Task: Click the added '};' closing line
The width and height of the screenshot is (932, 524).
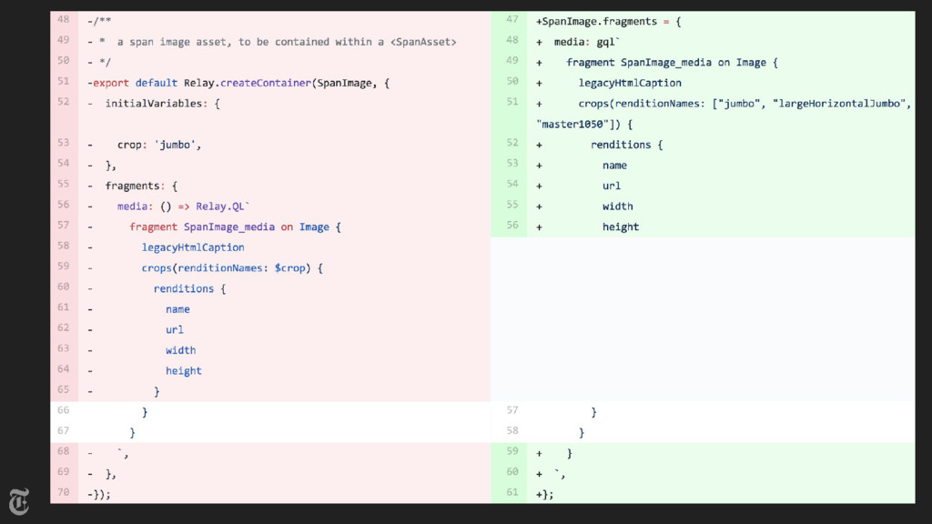Action: (545, 494)
